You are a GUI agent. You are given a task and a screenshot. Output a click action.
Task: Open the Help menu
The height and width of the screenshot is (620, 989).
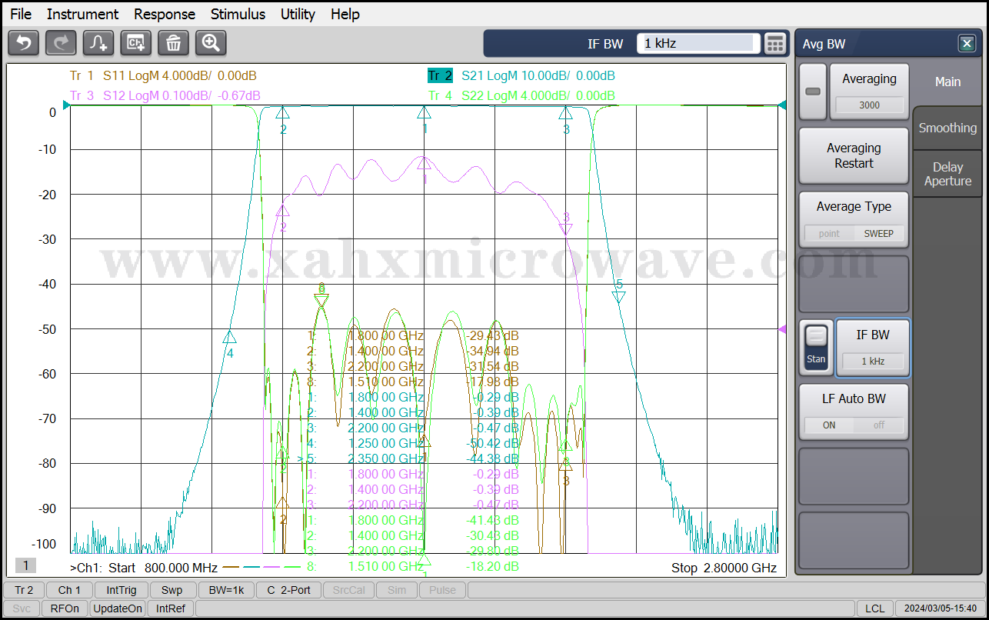345,14
